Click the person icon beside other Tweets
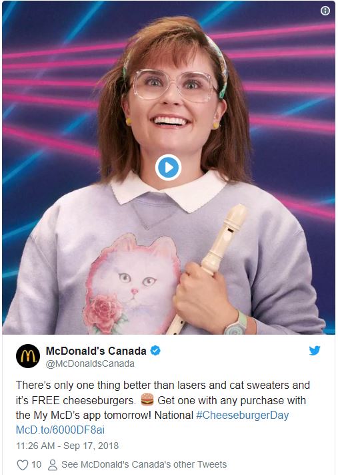Viewport: 338px width, 475px height. pos(53,465)
